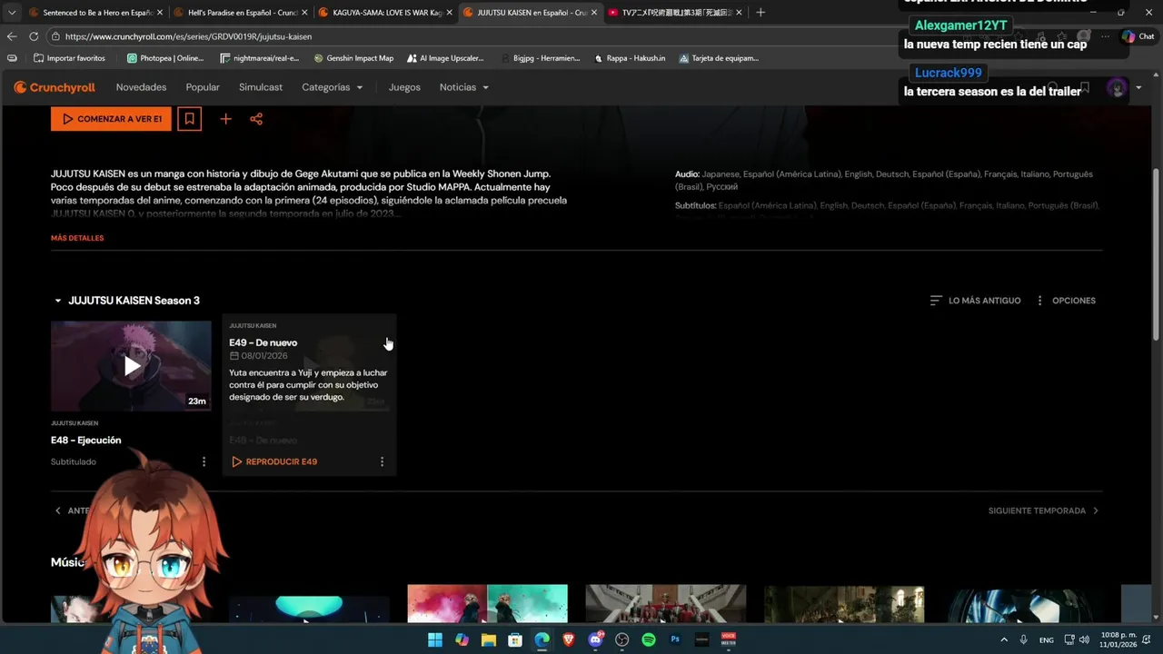Switch to the YouTube TVアニメ tab
This screenshot has width=1163, height=654.
click(x=674, y=13)
